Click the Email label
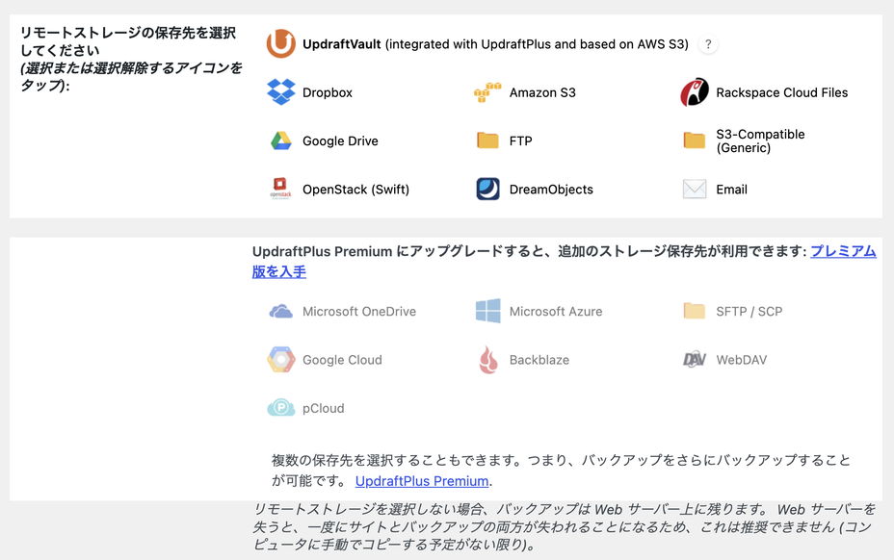Screen dimensions: 894x560 click(x=731, y=190)
